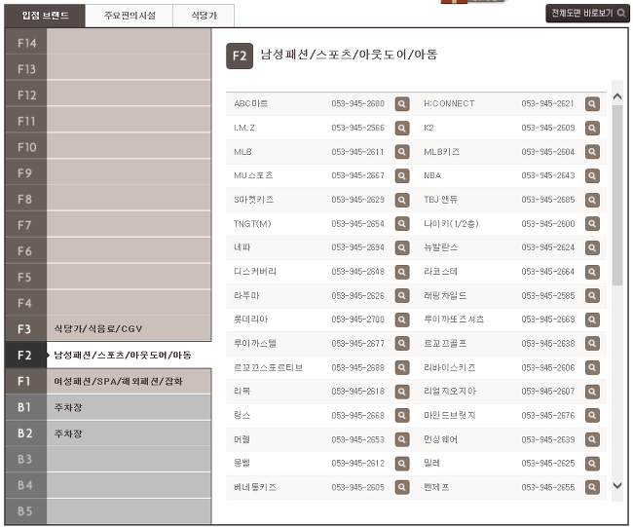
Task: Choose floor F7 in the floor list
Action: click(x=108, y=225)
